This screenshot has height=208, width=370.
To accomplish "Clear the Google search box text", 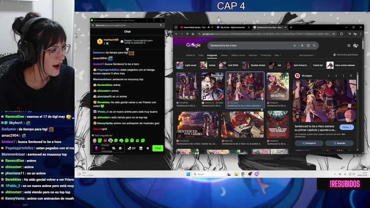I will (x=295, y=45).
